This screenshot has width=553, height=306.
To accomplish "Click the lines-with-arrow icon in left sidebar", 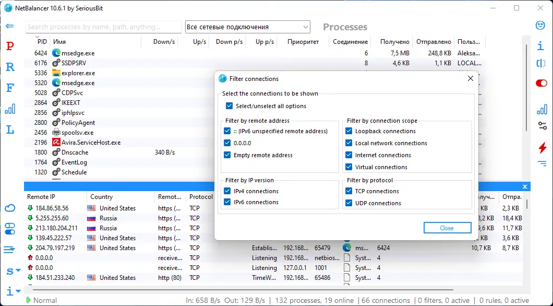I will pos(9,250).
